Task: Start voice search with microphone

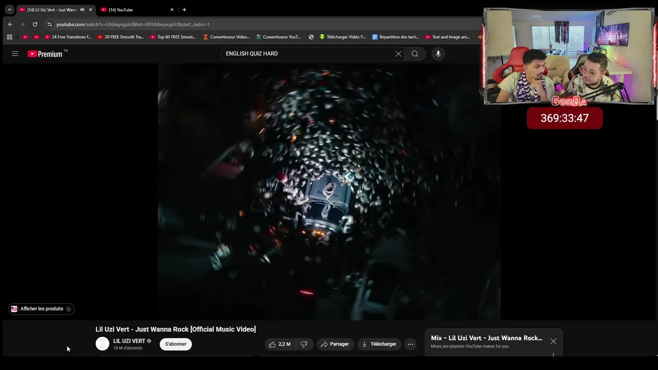Action: click(x=438, y=53)
